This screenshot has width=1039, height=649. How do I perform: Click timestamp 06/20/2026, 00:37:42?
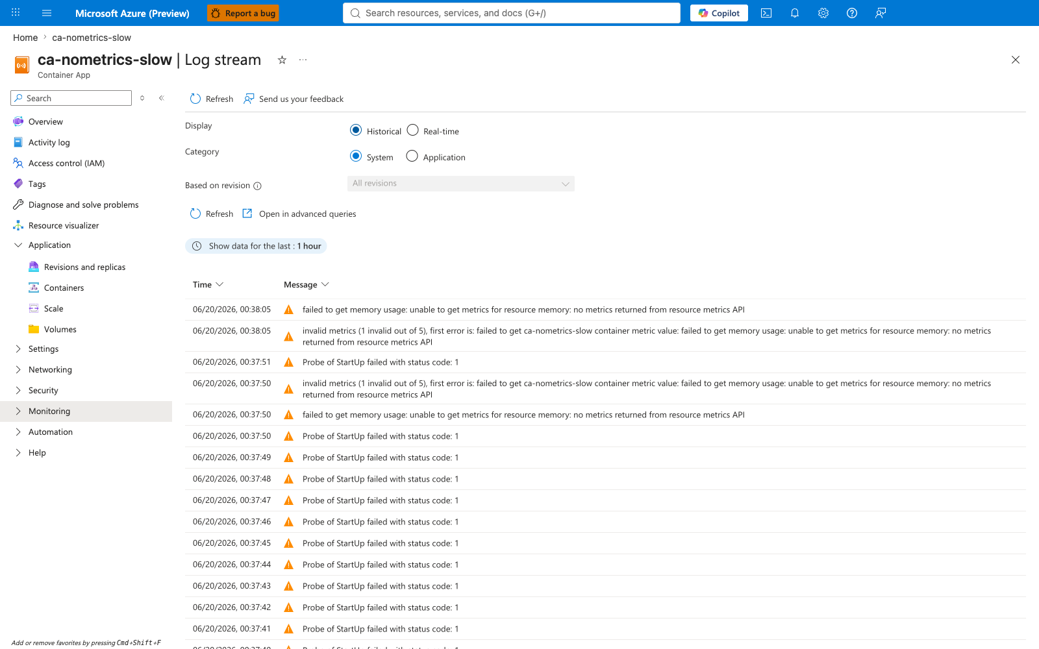tap(232, 607)
